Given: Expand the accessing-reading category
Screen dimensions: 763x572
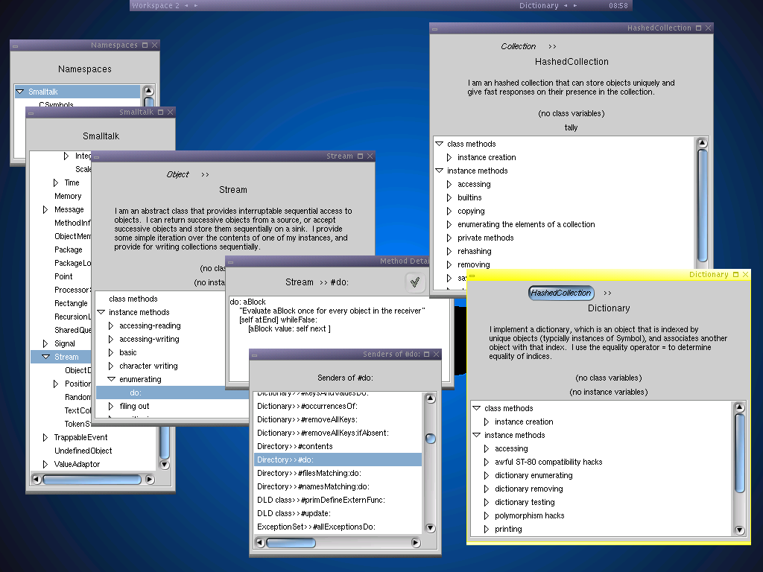Looking at the screenshot, I should pyautogui.click(x=111, y=326).
